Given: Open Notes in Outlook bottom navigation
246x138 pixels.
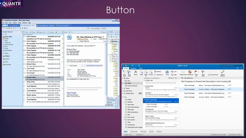Looking at the screenshot, I should (159, 131).
